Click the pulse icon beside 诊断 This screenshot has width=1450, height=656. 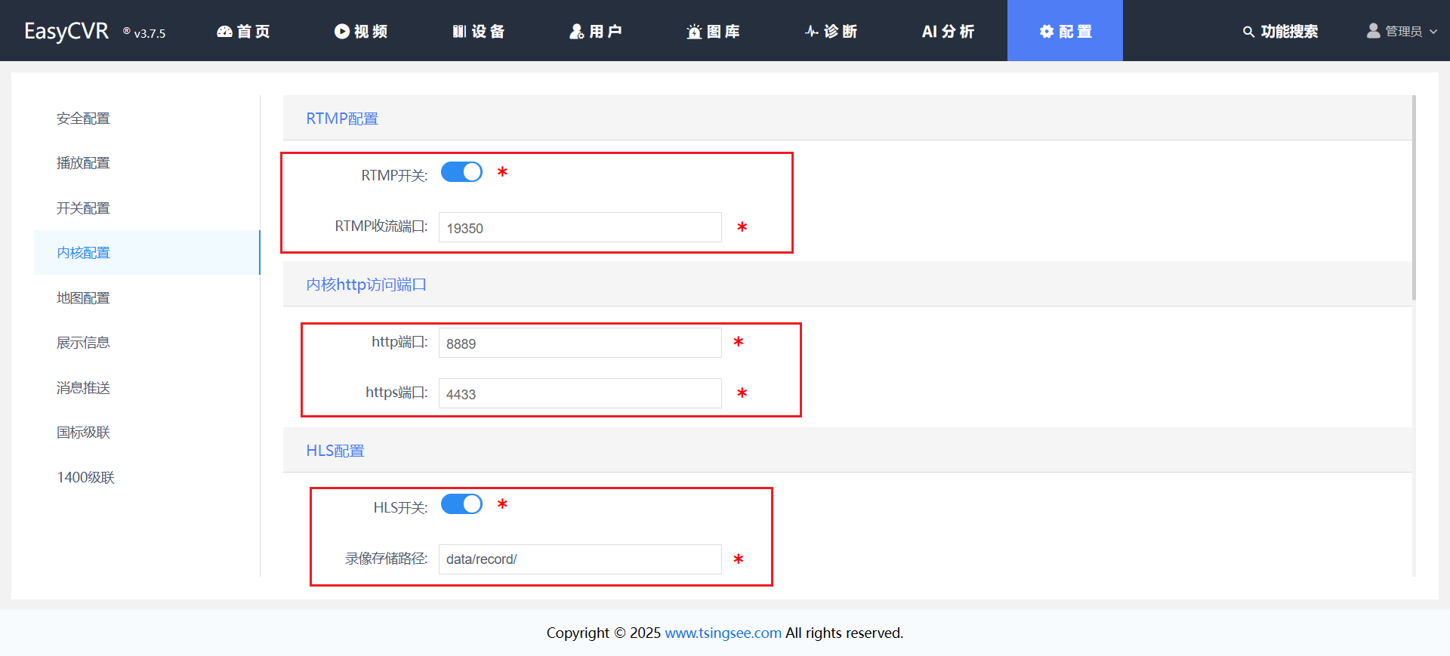click(812, 31)
